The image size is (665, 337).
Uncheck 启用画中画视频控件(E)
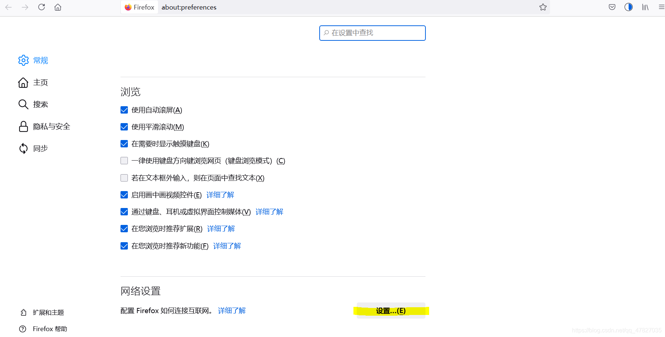pyautogui.click(x=124, y=195)
